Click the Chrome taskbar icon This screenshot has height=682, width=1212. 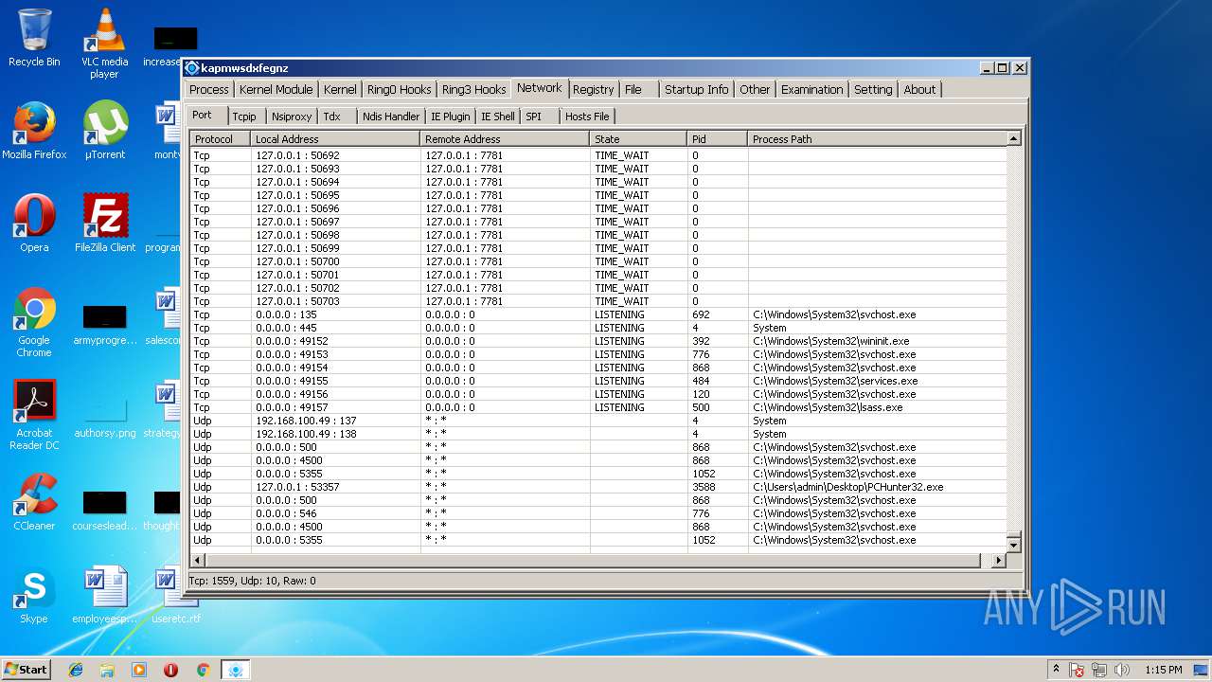pos(203,670)
